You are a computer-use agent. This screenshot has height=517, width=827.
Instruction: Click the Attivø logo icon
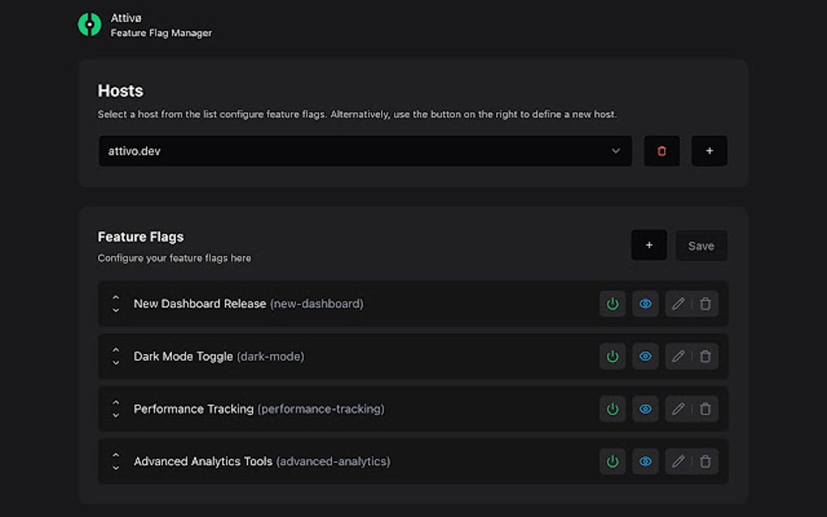[89, 24]
